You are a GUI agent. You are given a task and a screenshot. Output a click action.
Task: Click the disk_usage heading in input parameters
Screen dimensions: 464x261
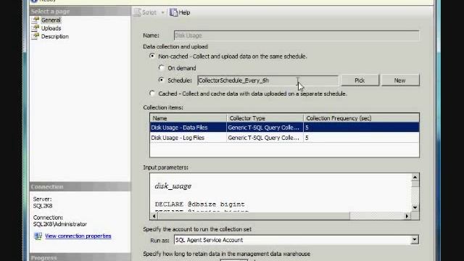coord(173,186)
